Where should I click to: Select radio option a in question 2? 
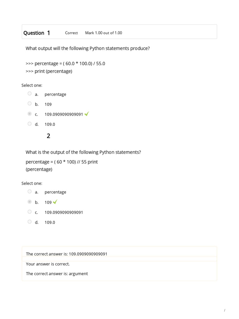pos(30,192)
